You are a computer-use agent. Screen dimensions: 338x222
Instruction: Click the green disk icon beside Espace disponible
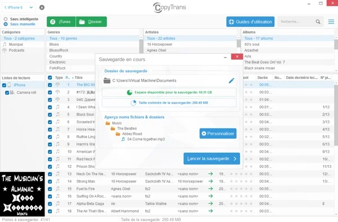click(x=130, y=92)
